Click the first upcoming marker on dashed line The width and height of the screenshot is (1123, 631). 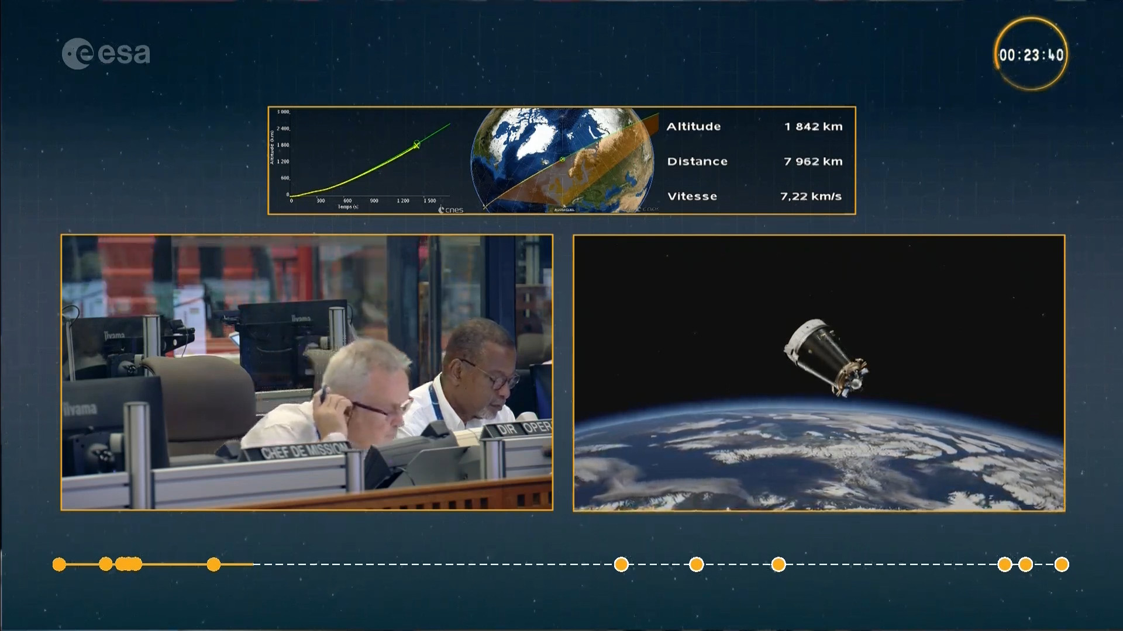coord(621,564)
